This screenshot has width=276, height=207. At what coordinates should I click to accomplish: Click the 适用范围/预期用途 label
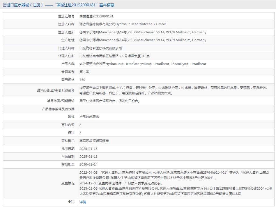click(x=61, y=101)
